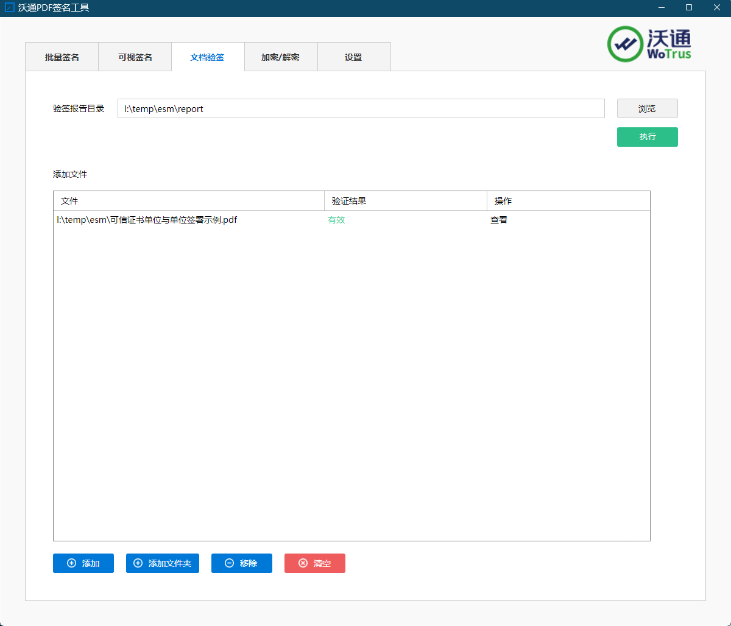
Task: Click the minus icon on 移除 button
Action: [x=229, y=563]
